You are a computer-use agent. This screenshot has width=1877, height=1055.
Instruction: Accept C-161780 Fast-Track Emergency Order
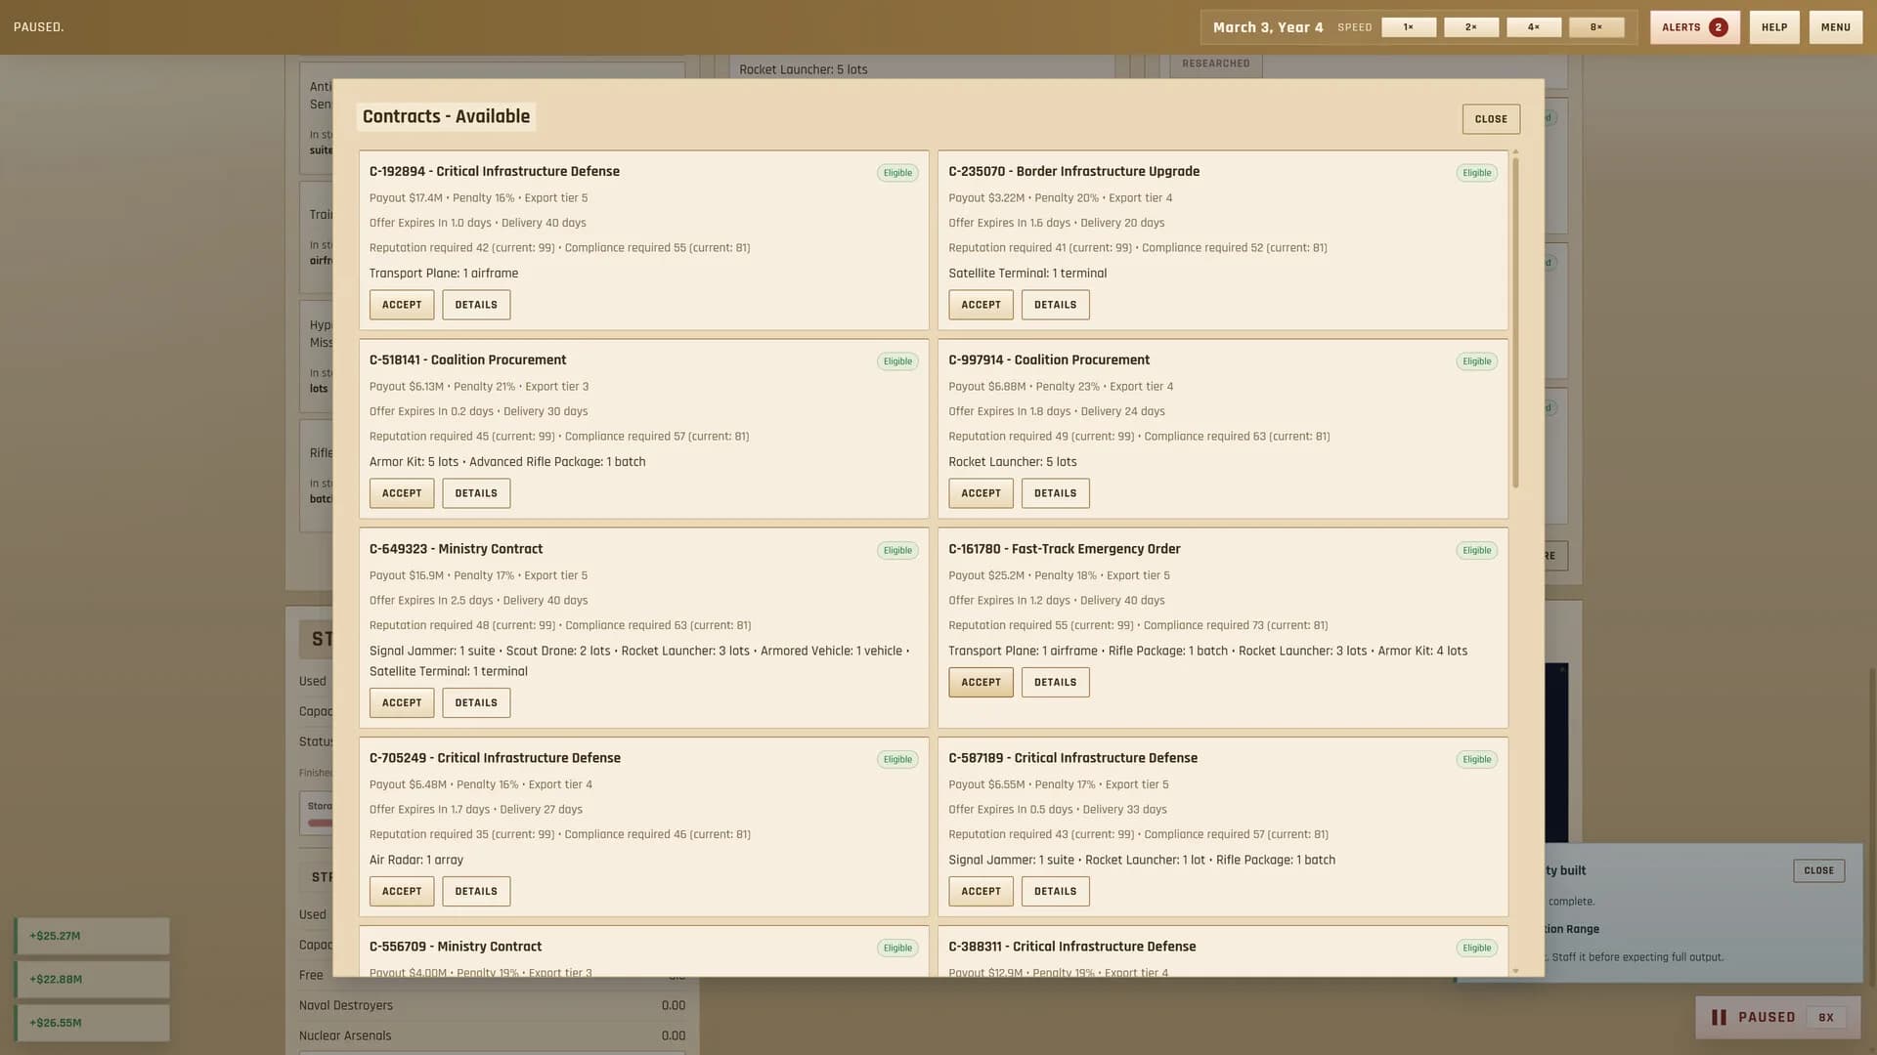coord(981,682)
